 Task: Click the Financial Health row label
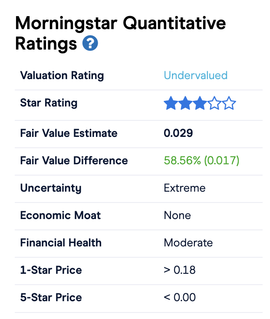pos(61,243)
